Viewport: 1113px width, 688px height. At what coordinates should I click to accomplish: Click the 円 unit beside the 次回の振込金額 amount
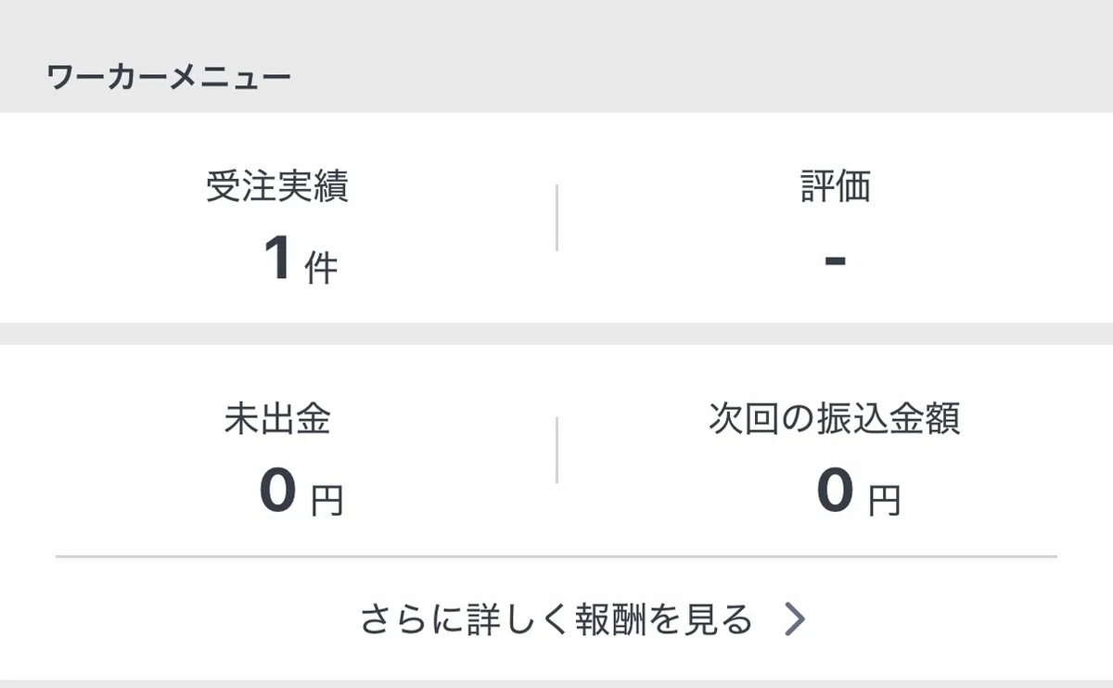click(884, 500)
